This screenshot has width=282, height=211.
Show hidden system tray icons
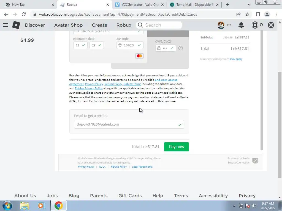coord(234,206)
